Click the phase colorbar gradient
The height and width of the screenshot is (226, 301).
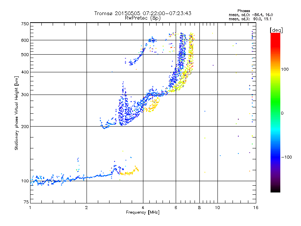coord(275,113)
